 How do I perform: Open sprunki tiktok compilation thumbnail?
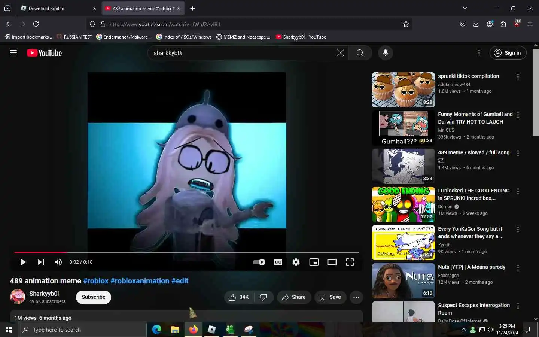pos(404,90)
